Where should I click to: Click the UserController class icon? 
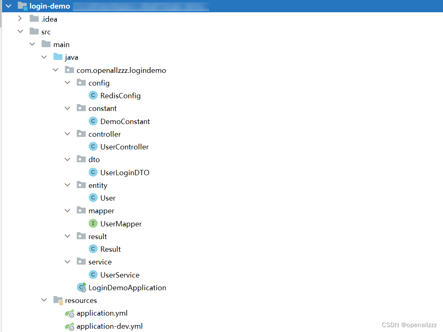pyautogui.click(x=93, y=147)
